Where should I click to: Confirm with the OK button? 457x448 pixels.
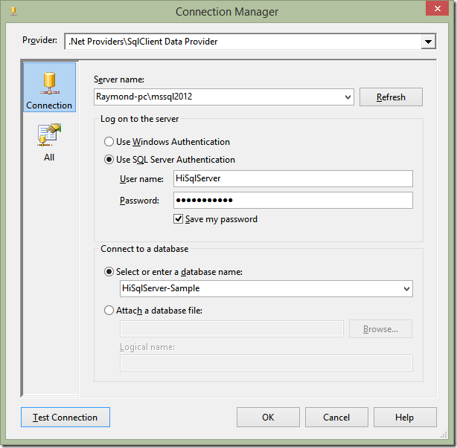point(268,418)
